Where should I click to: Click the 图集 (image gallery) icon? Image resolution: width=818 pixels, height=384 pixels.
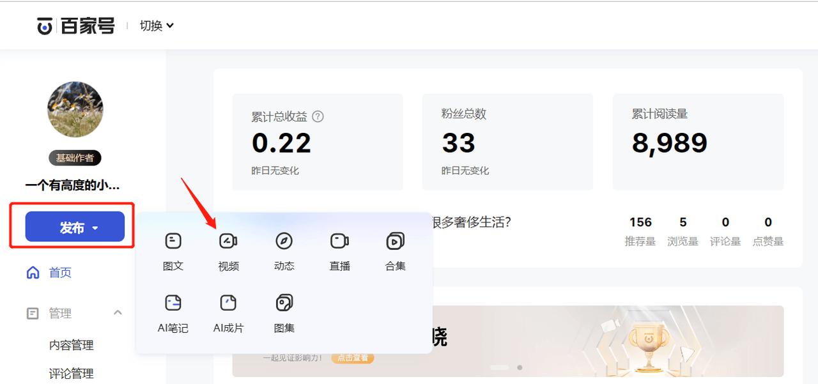tap(284, 304)
